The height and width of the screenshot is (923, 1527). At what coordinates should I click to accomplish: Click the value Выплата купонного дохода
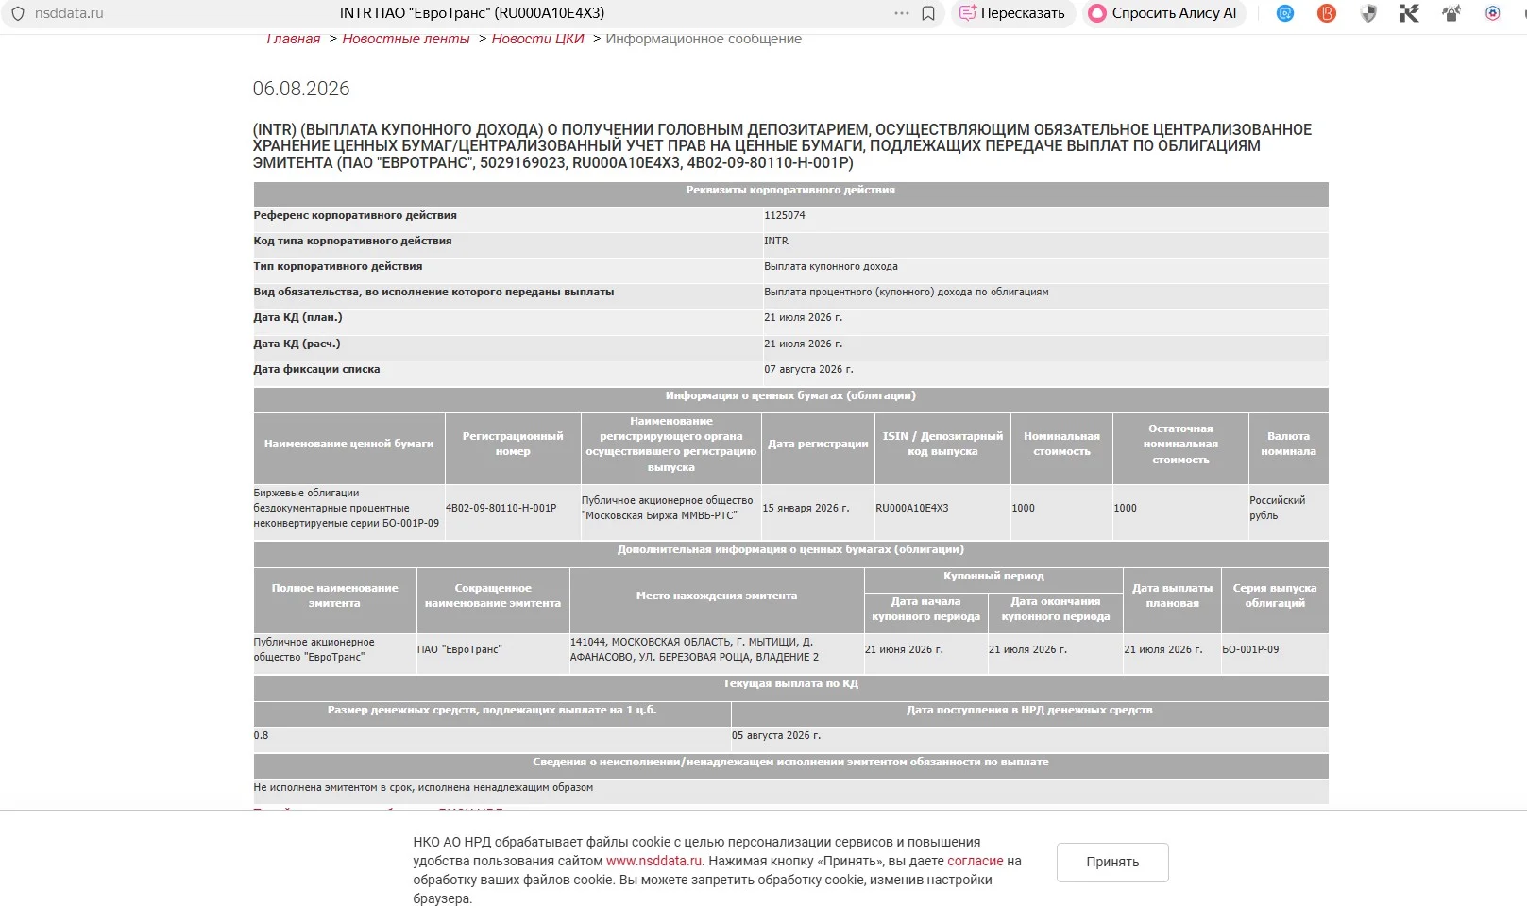pos(831,266)
